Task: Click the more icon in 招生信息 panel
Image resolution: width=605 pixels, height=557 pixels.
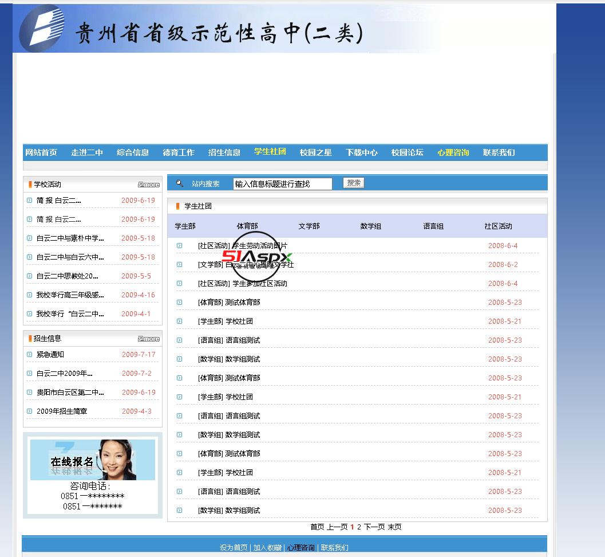Action: point(149,339)
